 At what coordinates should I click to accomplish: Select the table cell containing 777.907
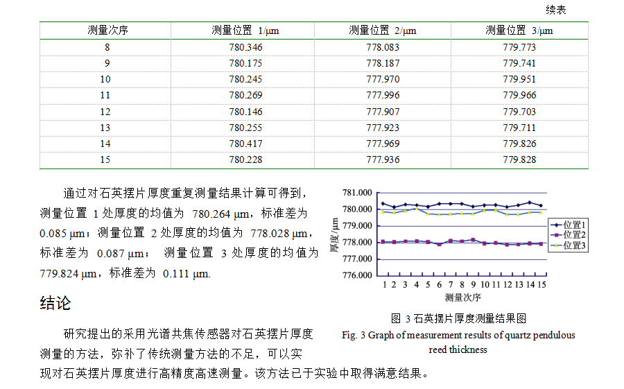(x=383, y=112)
